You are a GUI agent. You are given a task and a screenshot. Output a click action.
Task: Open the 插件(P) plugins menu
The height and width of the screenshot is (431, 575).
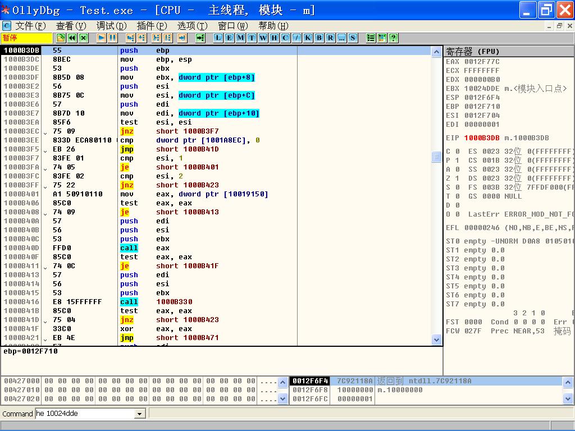click(152, 26)
